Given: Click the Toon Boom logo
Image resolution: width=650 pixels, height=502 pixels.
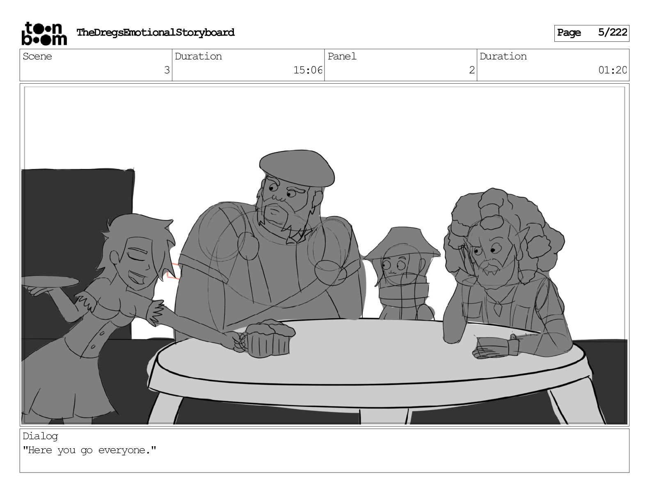Looking at the screenshot, I should tap(44, 33).
